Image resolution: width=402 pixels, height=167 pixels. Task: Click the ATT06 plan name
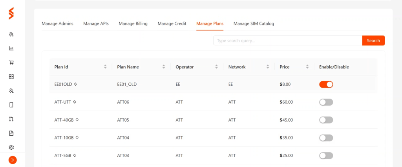(x=123, y=102)
